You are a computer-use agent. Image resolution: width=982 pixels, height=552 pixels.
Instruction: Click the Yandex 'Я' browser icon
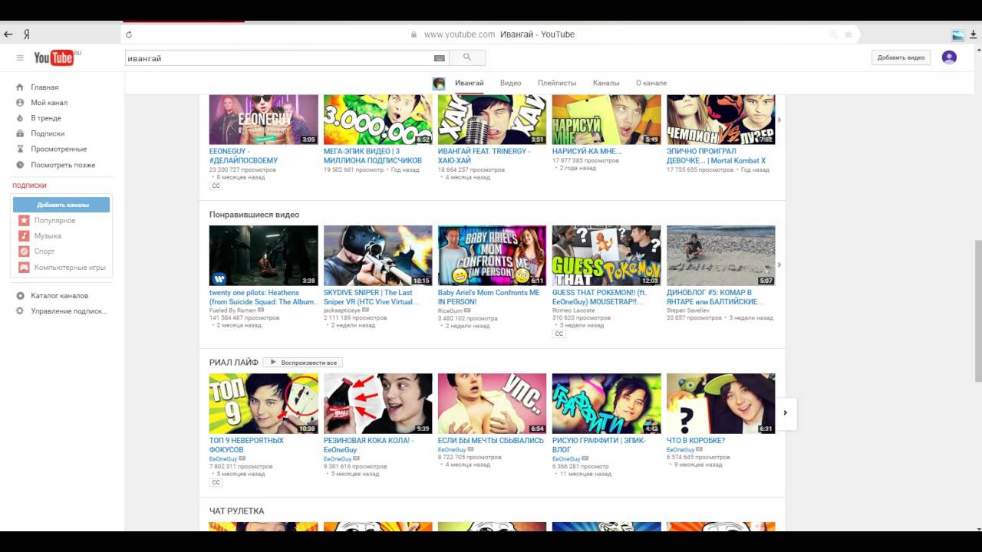tap(27, 34)
